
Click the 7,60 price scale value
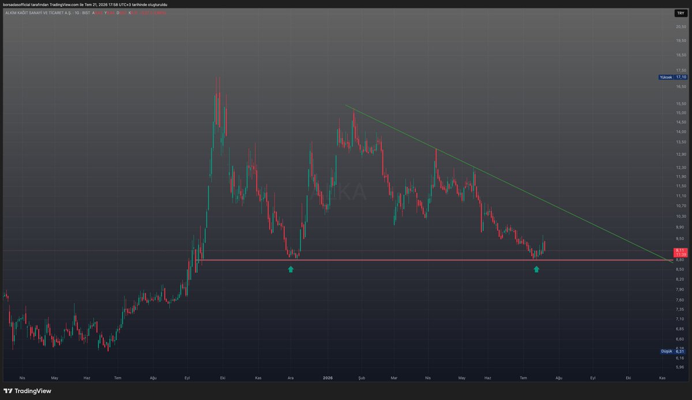click(680, 299)
